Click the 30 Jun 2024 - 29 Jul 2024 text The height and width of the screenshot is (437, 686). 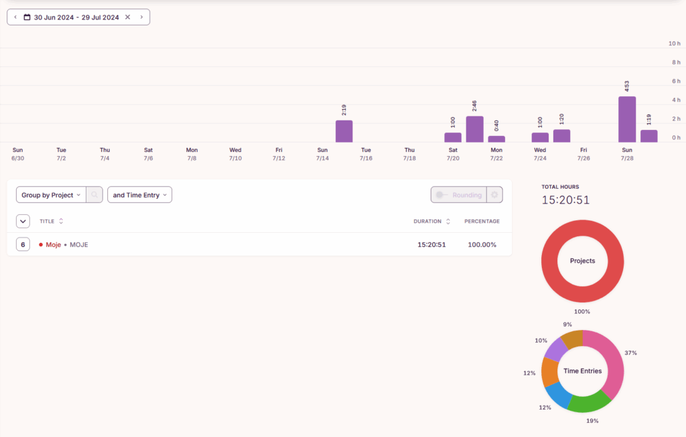point(76,17)
